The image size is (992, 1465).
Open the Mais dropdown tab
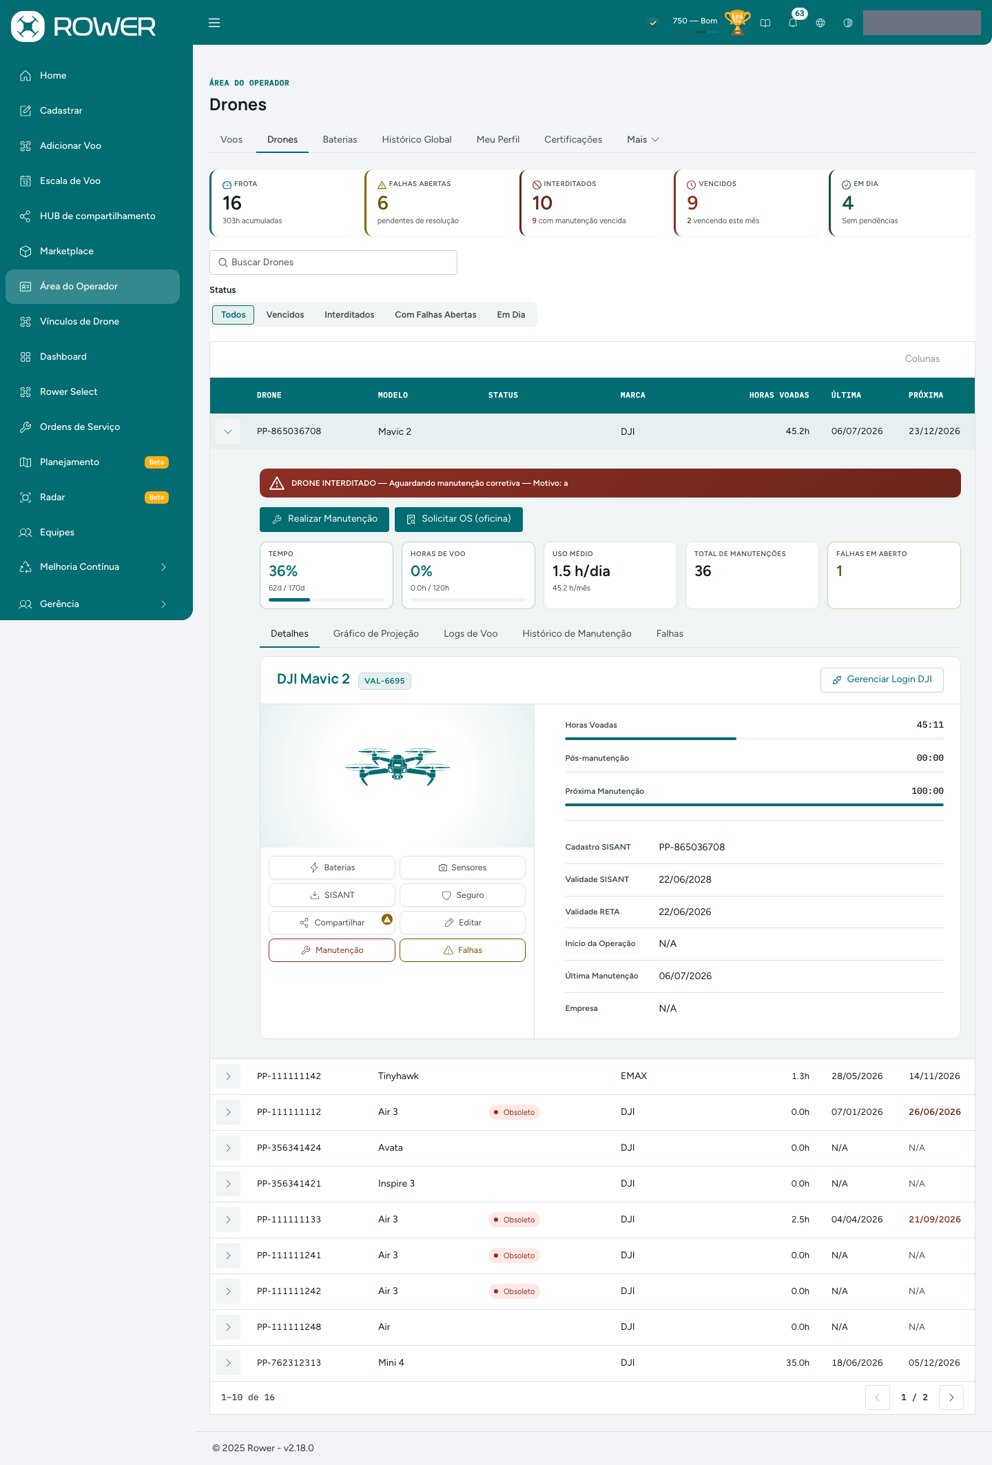point(643,140)
